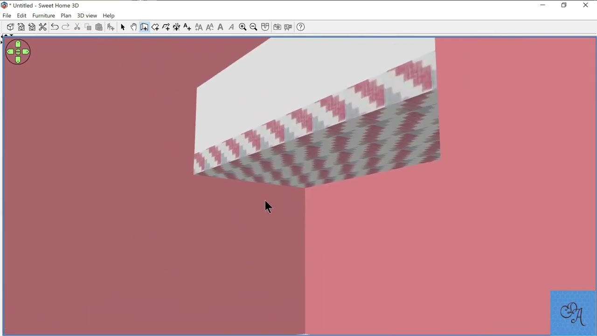Choose the Select objects arrow tool
Image resolution: width=597 pixels, height=336 pixels.
[123, 27]
